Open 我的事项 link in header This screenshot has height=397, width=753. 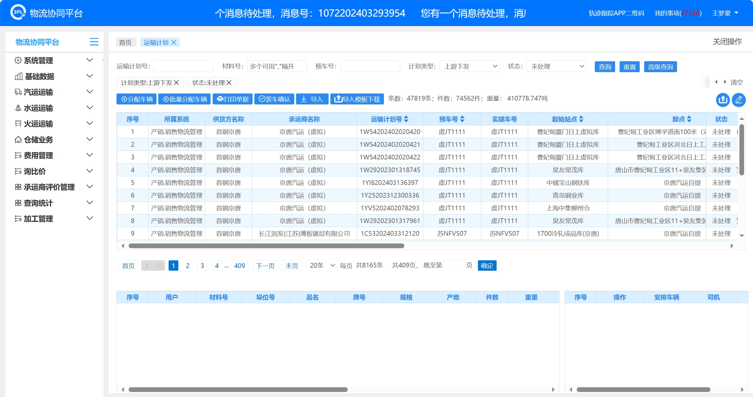(x=678, y=13)
